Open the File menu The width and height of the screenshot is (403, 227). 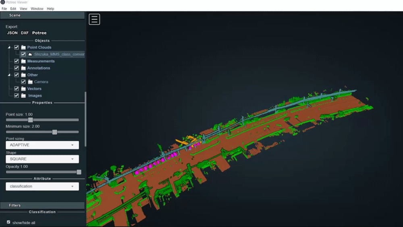tap(4, 8)
